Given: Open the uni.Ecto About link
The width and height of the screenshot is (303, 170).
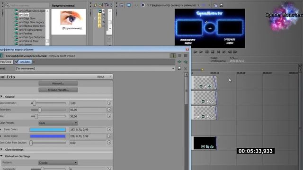Looking at the screenshot, I should coord(100,76).
